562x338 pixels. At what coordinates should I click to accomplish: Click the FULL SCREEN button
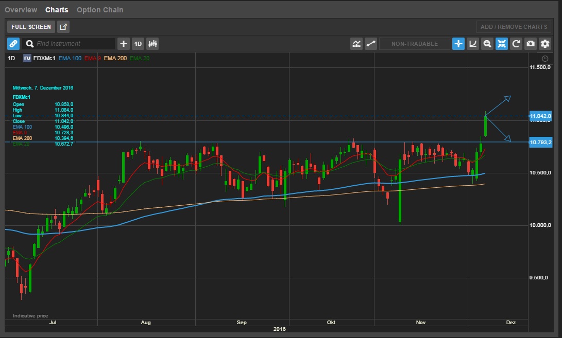[x=31, y=27]
